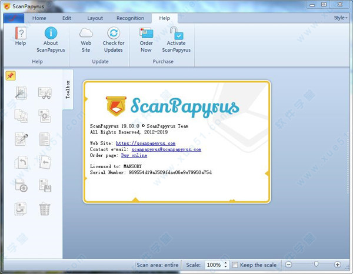This screenshot has width=353, height=274.
Task: Open About ScanPapyrus info icon
Action: click(51, 33)
